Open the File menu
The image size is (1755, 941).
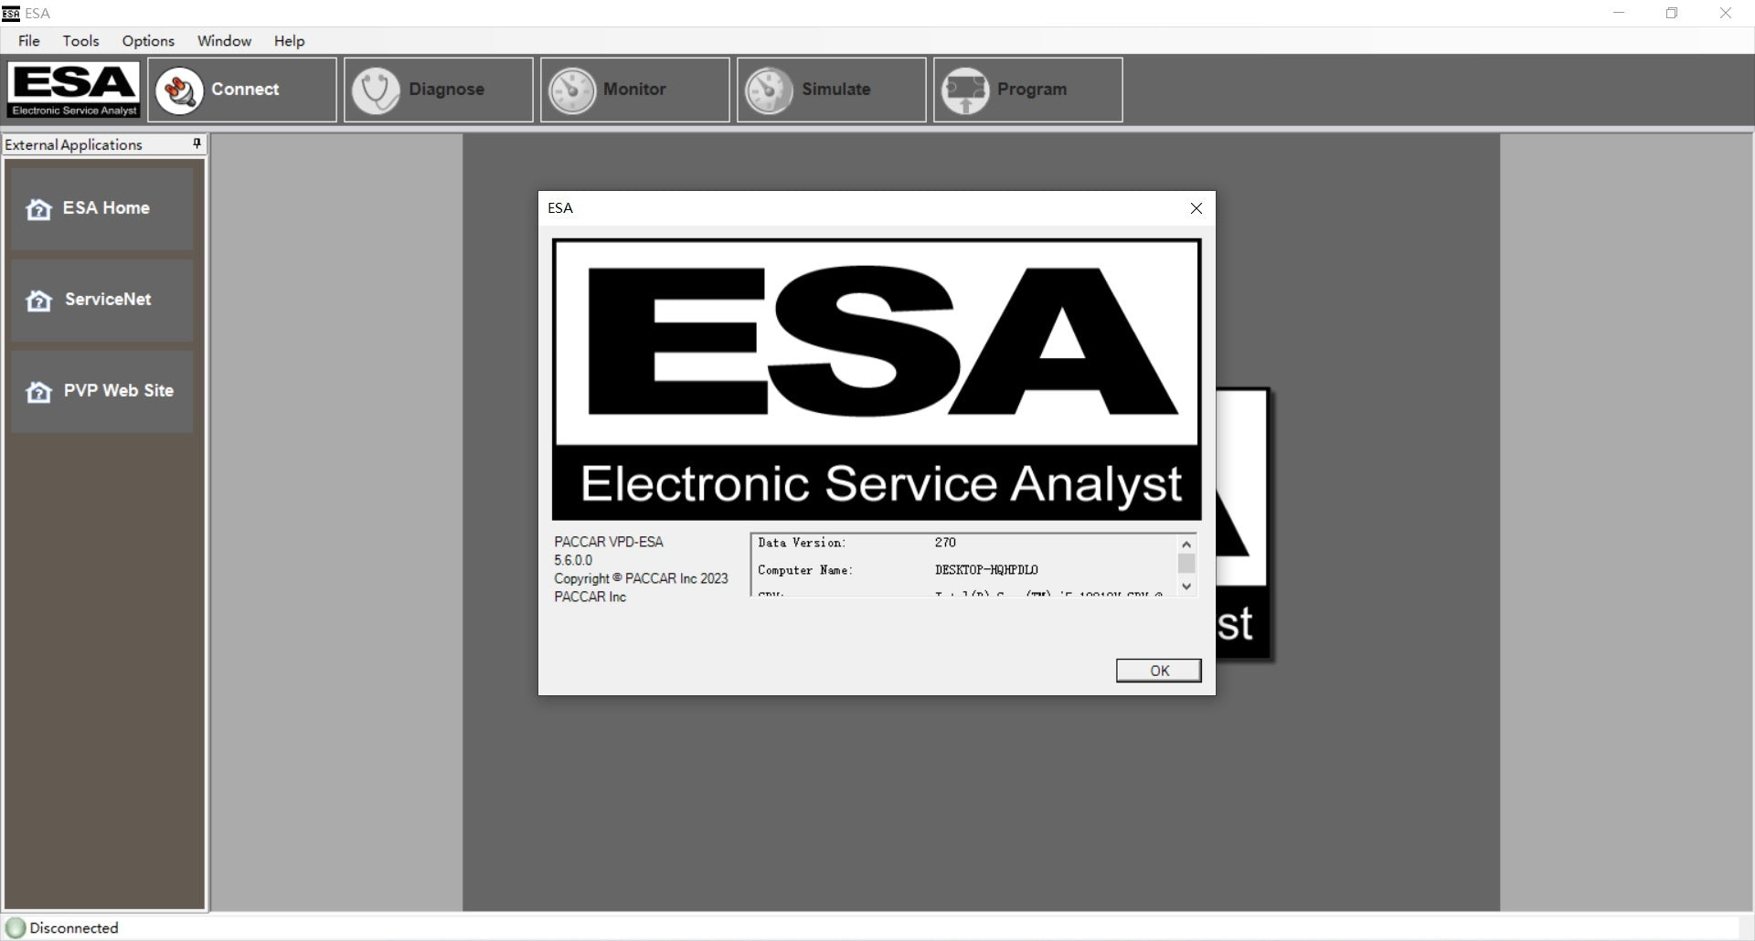(x=29, y=41)
